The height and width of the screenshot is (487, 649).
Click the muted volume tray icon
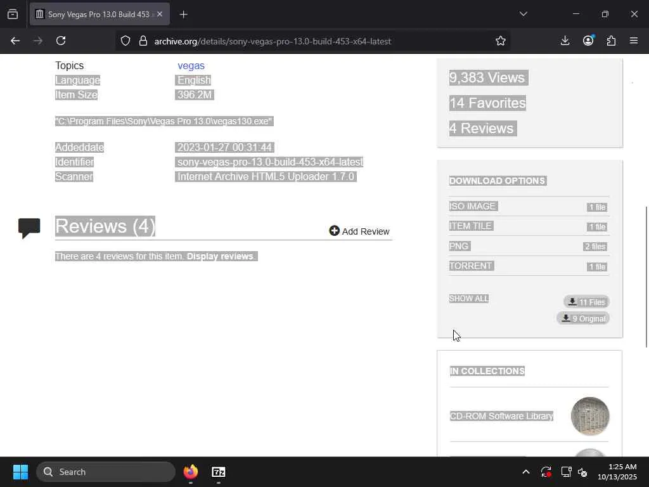pos(582,472)
